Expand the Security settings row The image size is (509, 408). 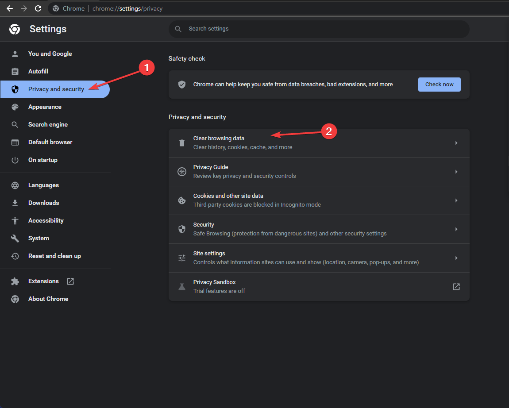click(x=456, y=229)
